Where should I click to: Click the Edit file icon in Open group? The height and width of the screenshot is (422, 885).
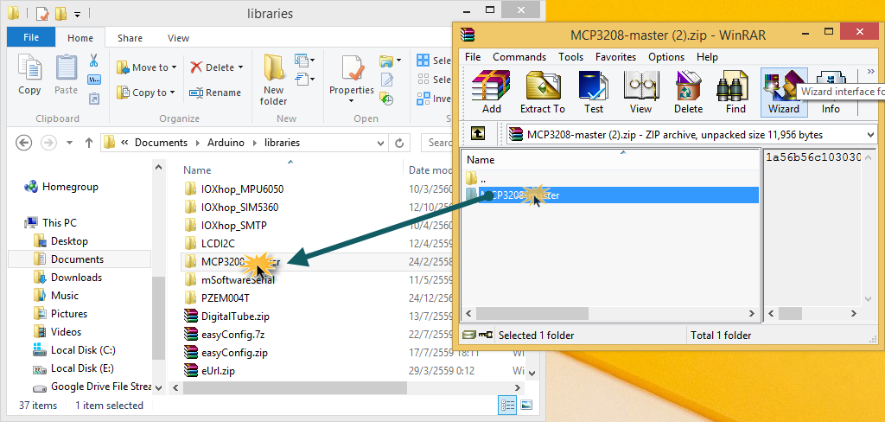tap(386, 80)
